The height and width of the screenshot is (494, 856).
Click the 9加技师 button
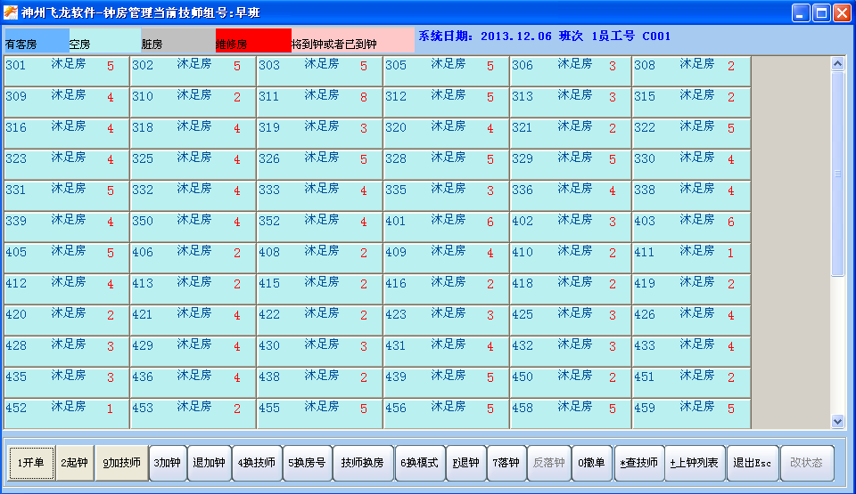pyautogui.click(x=121, y=463)
